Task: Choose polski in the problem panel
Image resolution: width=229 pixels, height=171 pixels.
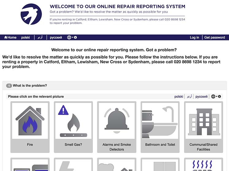Action: pyautogui.click(x=179, y=97)
